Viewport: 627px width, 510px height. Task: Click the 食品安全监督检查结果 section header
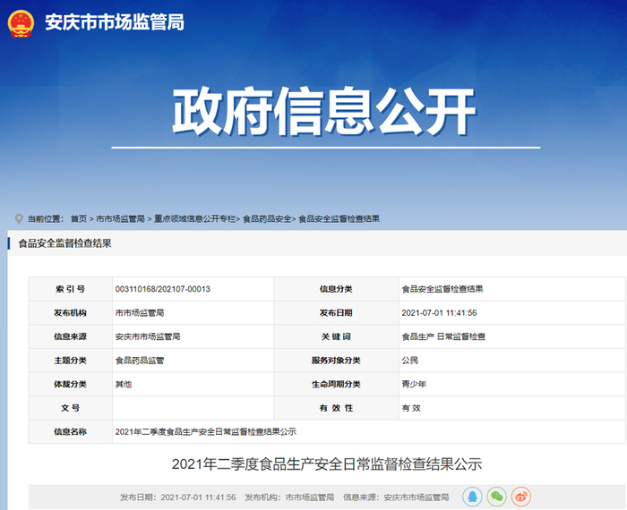(x=64, y=243)
